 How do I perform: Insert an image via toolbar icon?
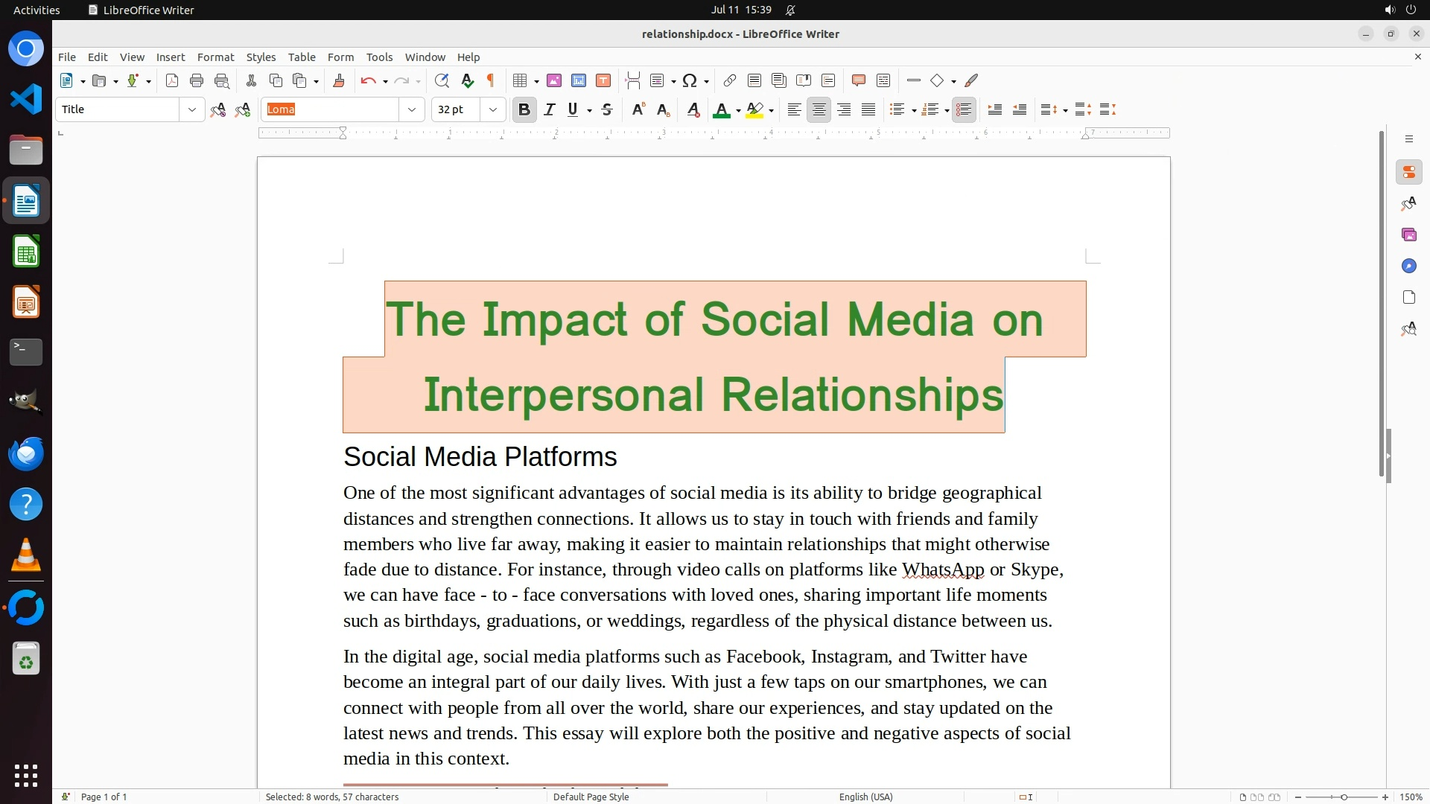click(x=554, y=80)
